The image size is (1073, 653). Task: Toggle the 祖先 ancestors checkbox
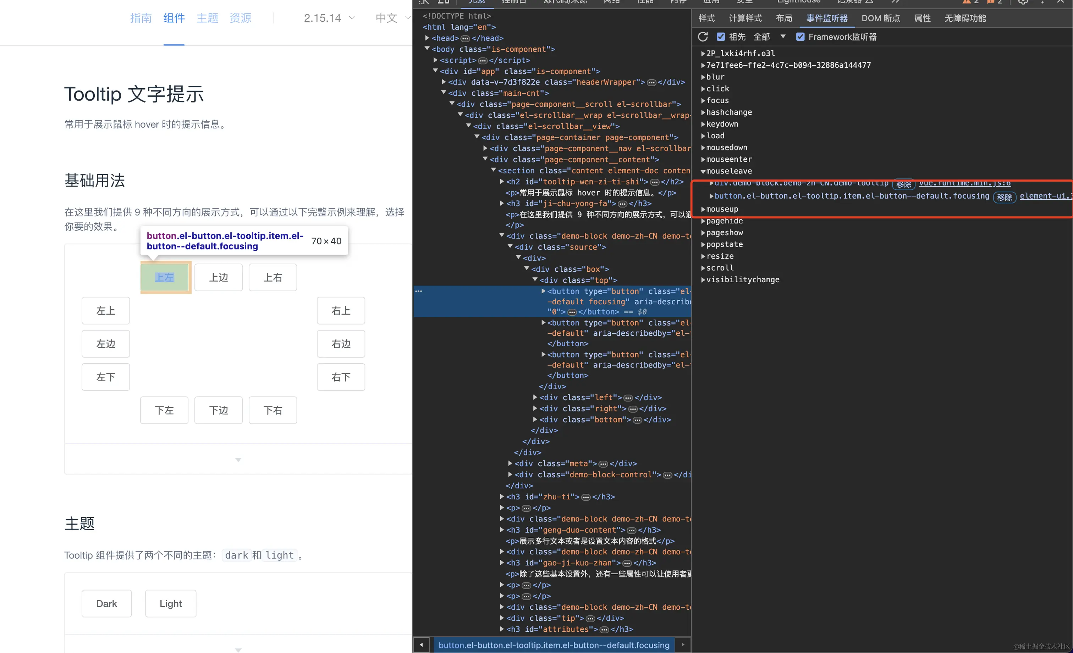click(x=721, y=37)
